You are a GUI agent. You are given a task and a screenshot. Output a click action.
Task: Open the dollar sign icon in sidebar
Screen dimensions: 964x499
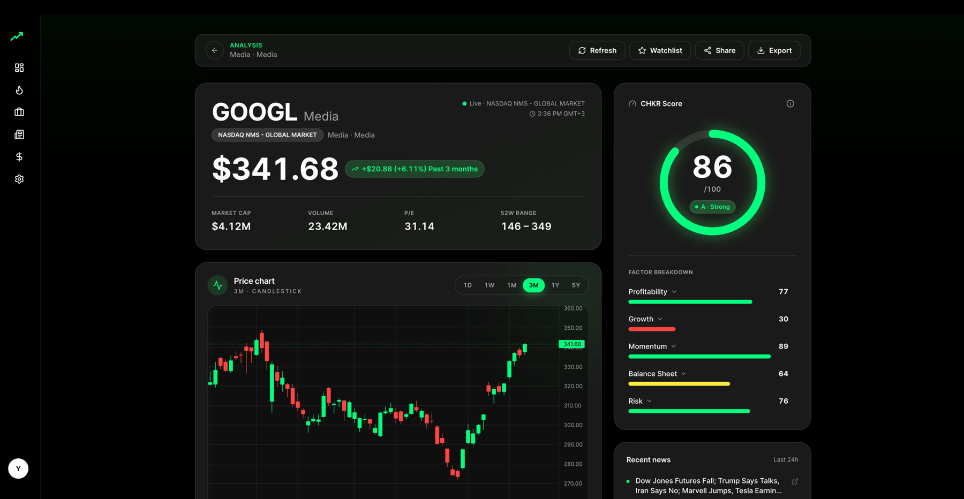pyautogui.click(x=19, y=157)
